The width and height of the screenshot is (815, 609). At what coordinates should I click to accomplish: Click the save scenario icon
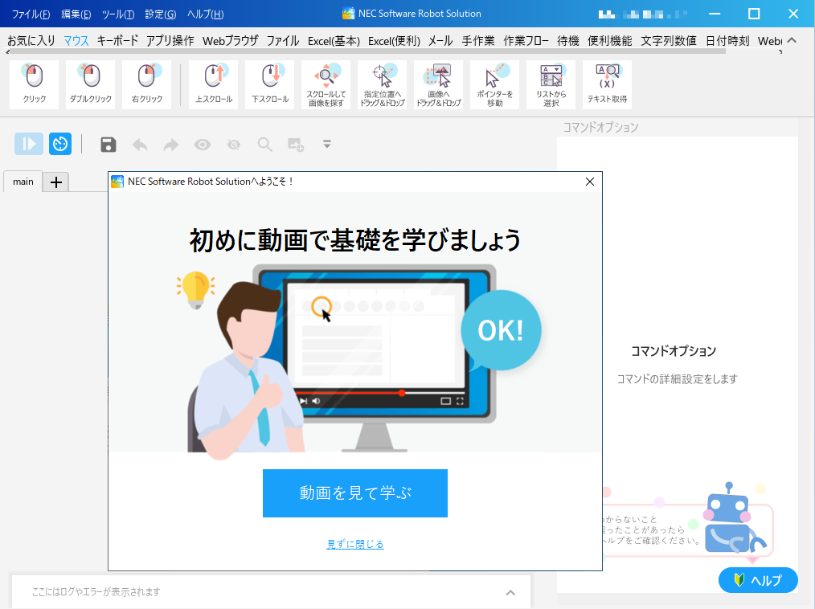pyautogui.click(x=108, y=144)
